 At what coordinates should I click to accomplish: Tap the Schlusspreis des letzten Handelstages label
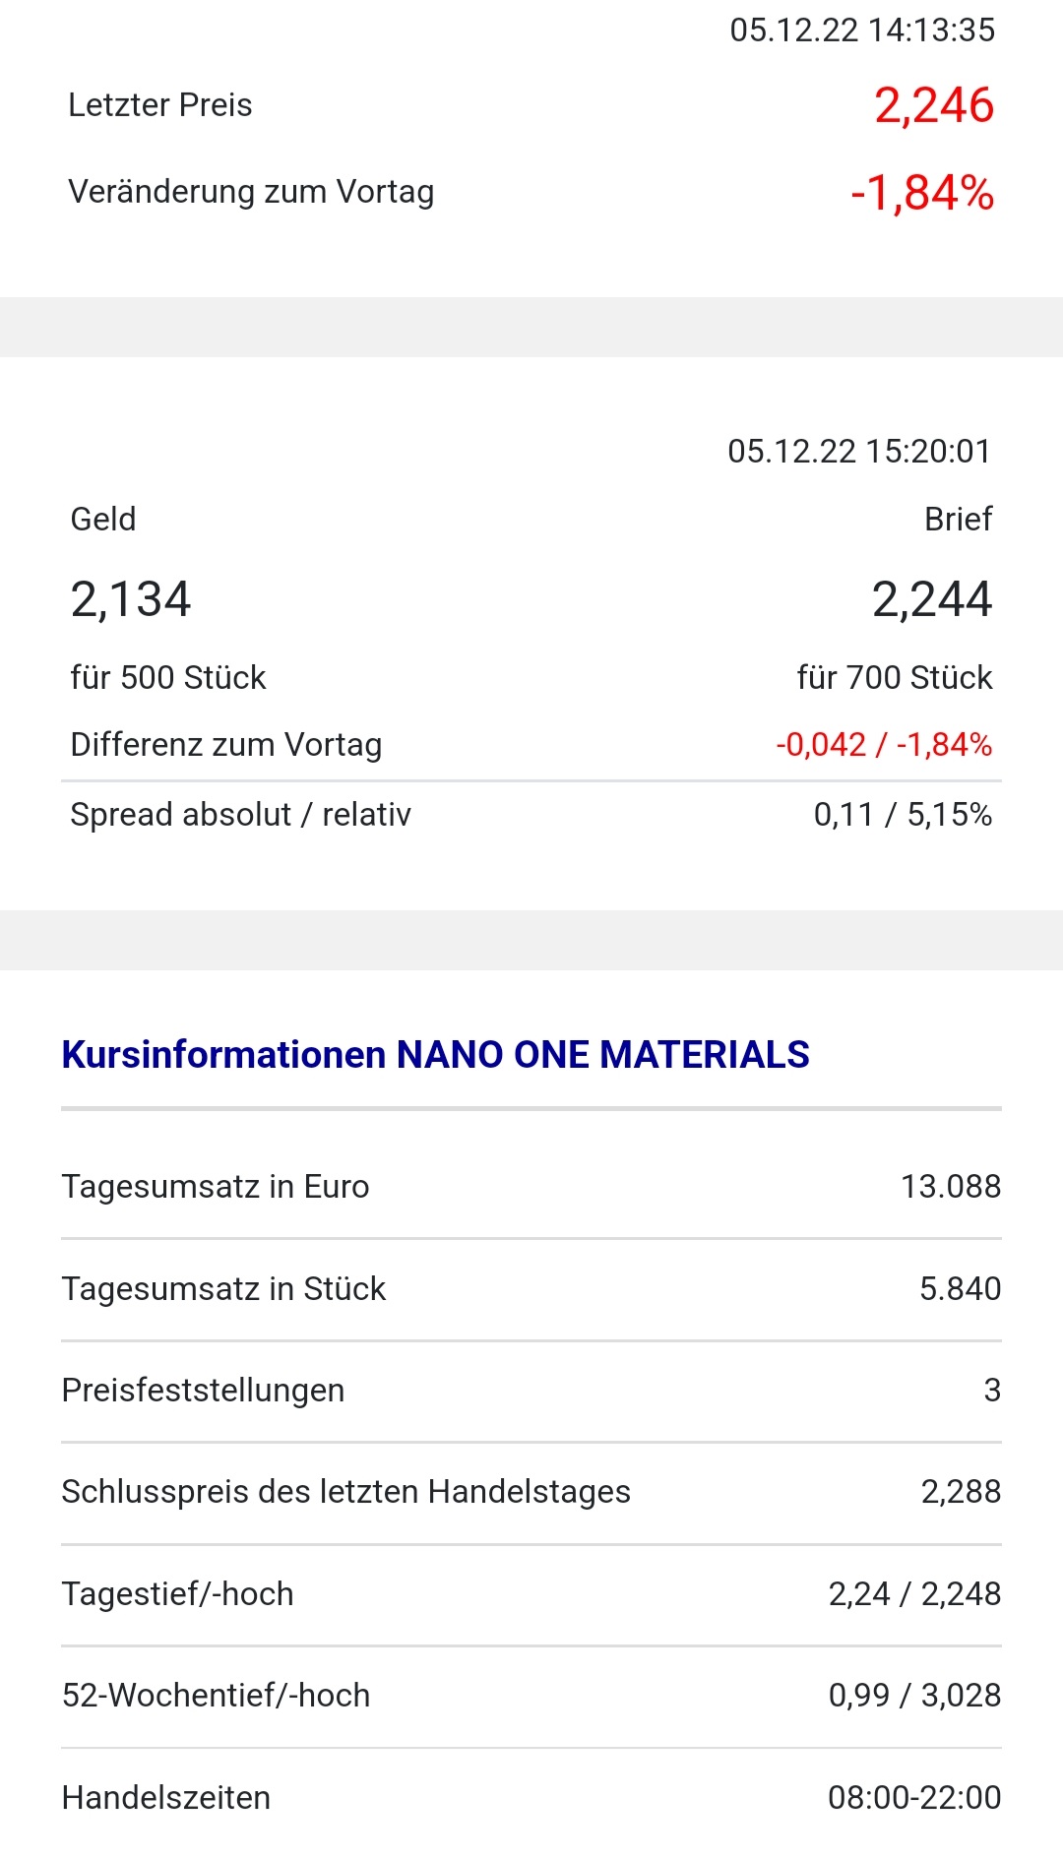345,1492
